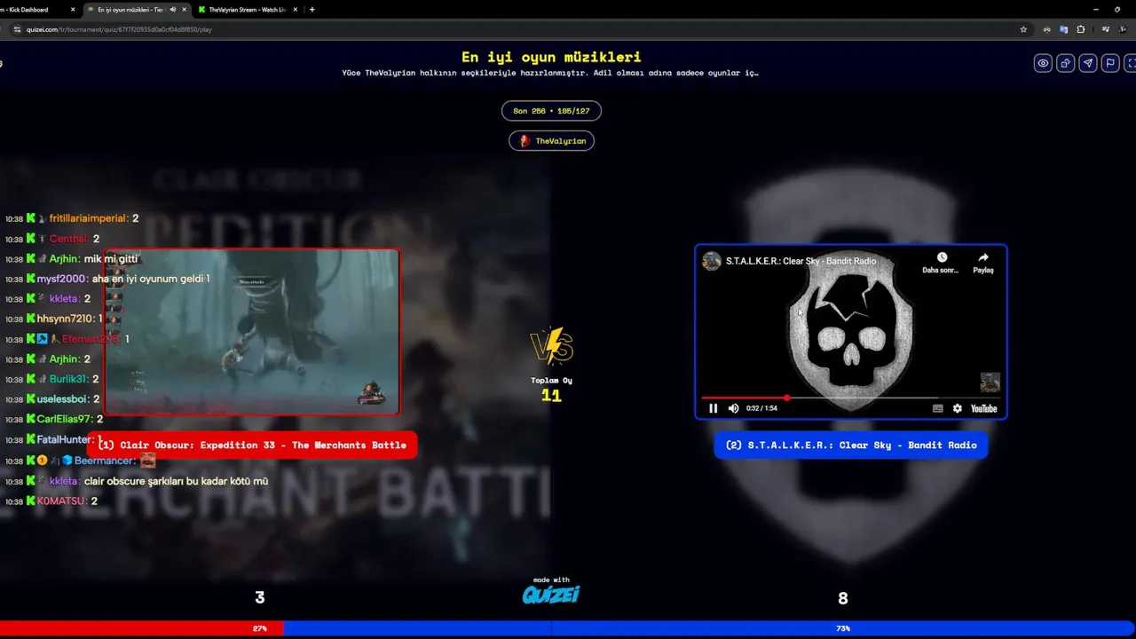
Task: Mute tab audio speaker icon
Action: 172,9
